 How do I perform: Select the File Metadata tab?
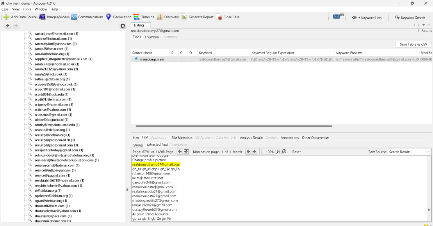click(182, 138)
